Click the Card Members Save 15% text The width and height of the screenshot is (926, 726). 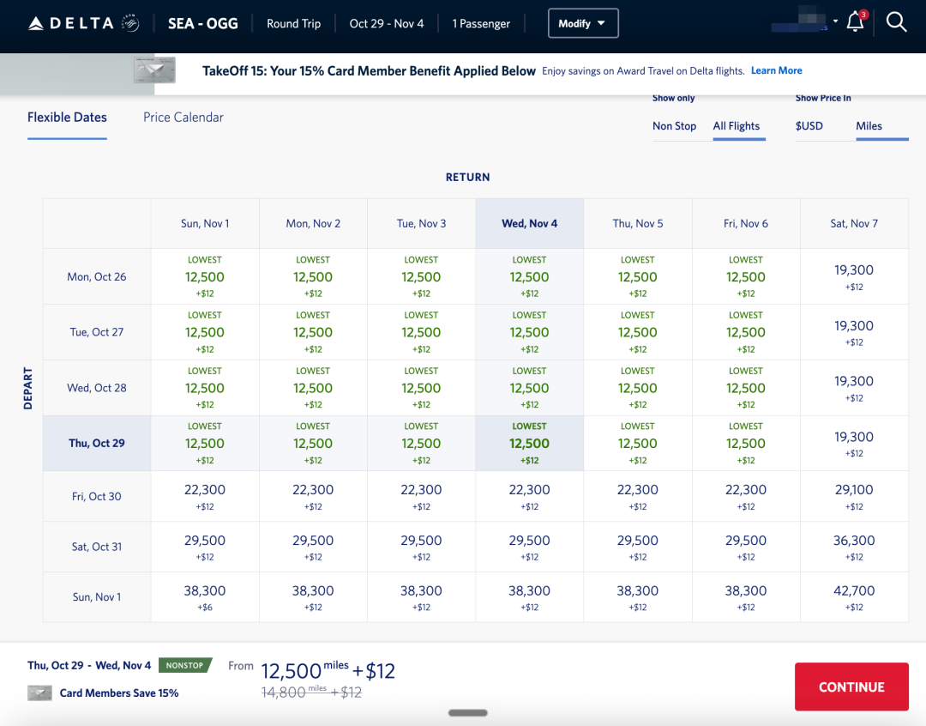click(x=119, y=693)
